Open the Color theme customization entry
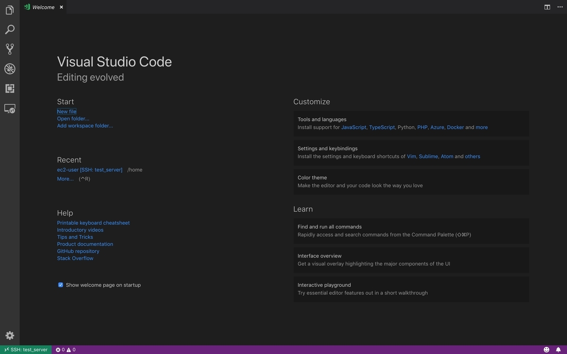 [411, 181]
